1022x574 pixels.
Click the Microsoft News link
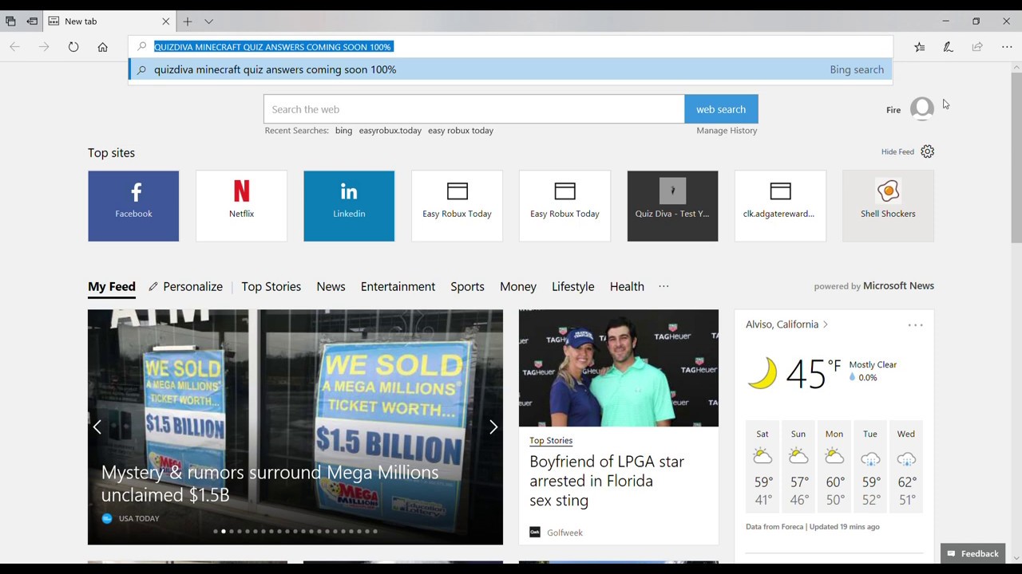898,286
